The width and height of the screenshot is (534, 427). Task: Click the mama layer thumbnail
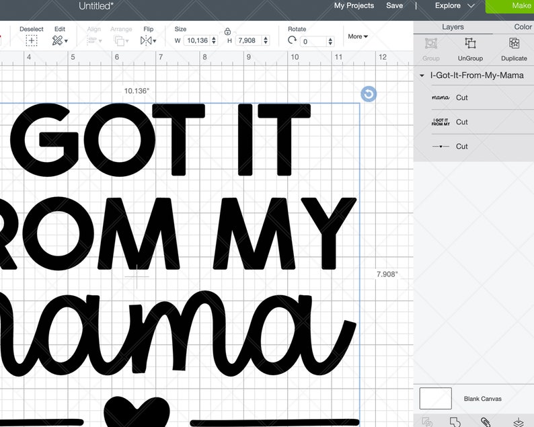(441, 98)
